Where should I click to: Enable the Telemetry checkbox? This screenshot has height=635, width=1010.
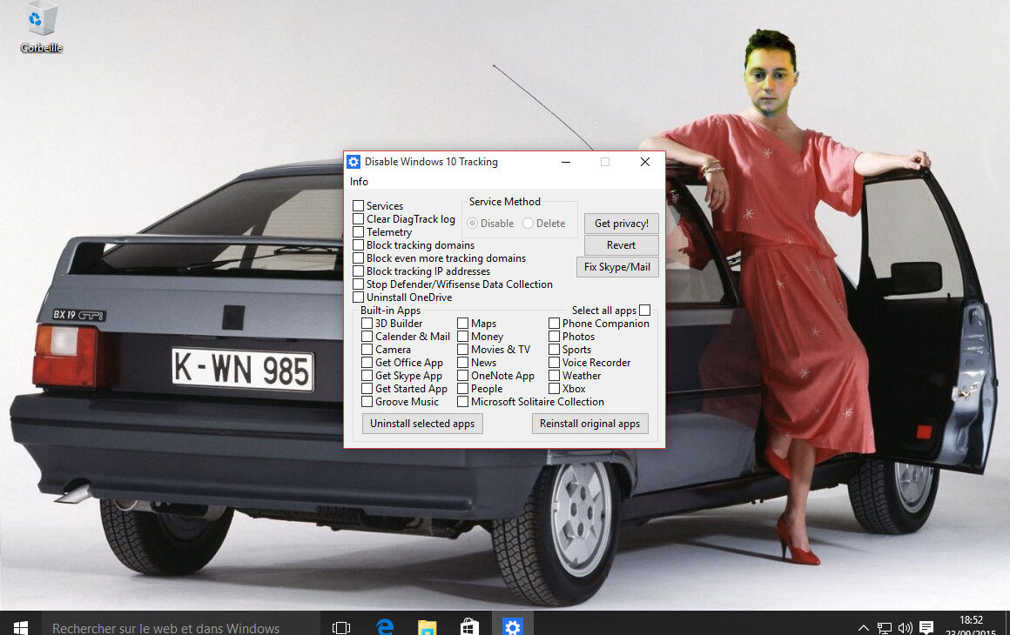357,231
